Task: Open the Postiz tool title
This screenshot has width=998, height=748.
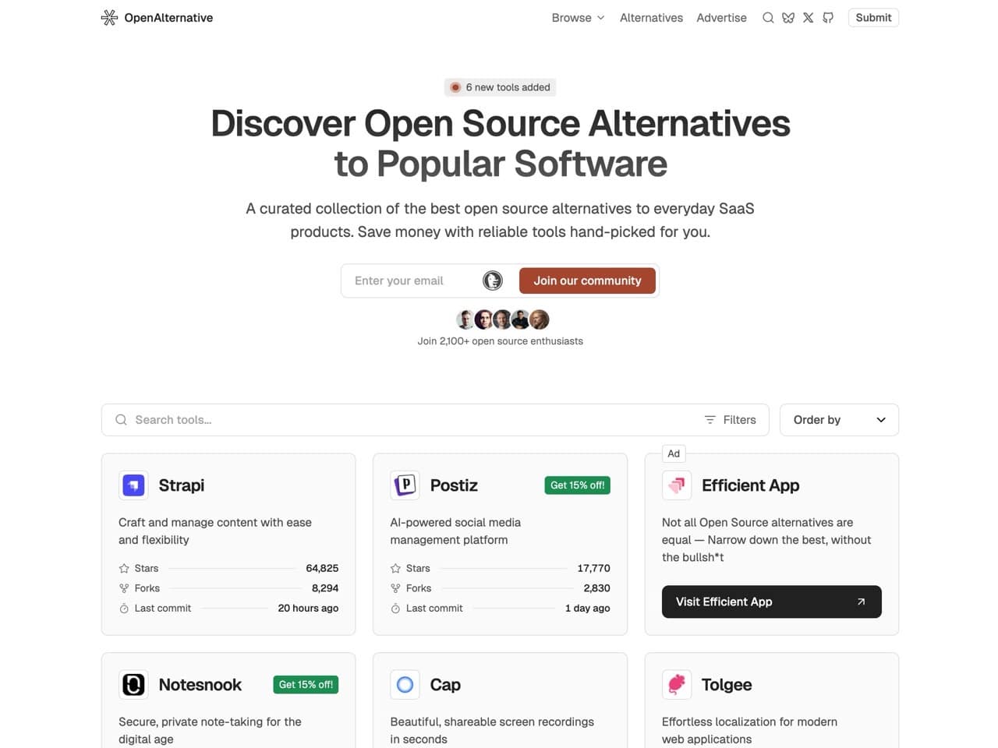Action: pos(454,485)
